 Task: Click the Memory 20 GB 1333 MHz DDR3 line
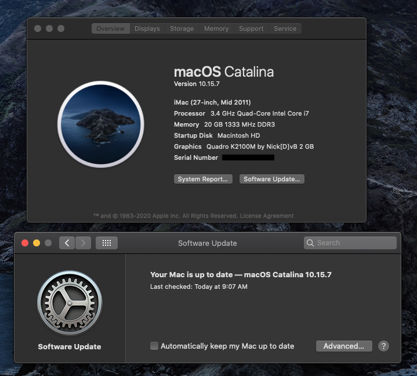tap(224, 124)
